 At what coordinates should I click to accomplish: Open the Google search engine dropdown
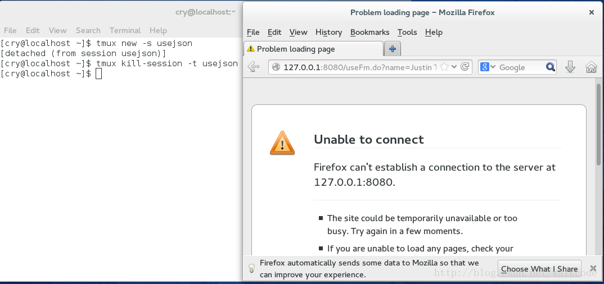click(x=488, y=67)
